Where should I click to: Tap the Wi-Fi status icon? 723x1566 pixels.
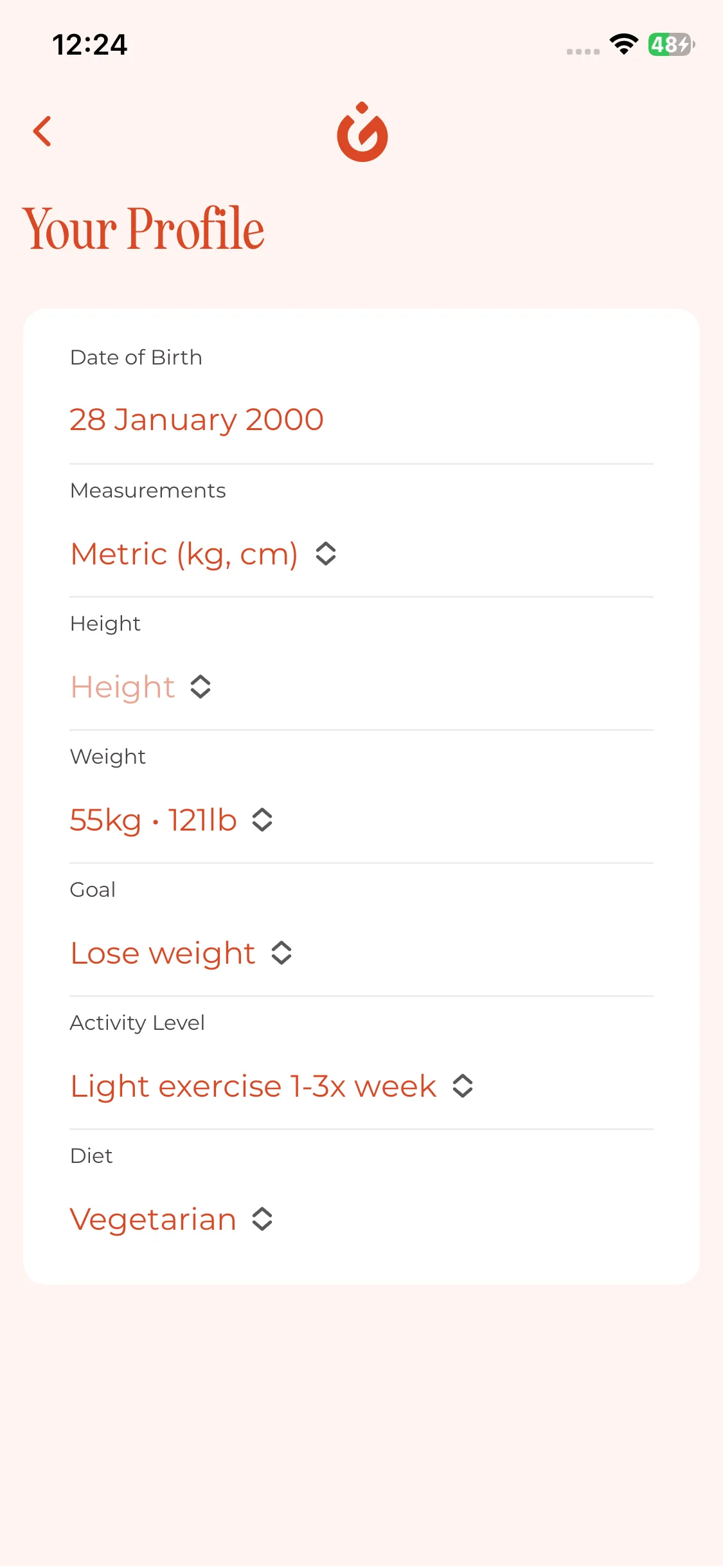(x=623, y=44)
